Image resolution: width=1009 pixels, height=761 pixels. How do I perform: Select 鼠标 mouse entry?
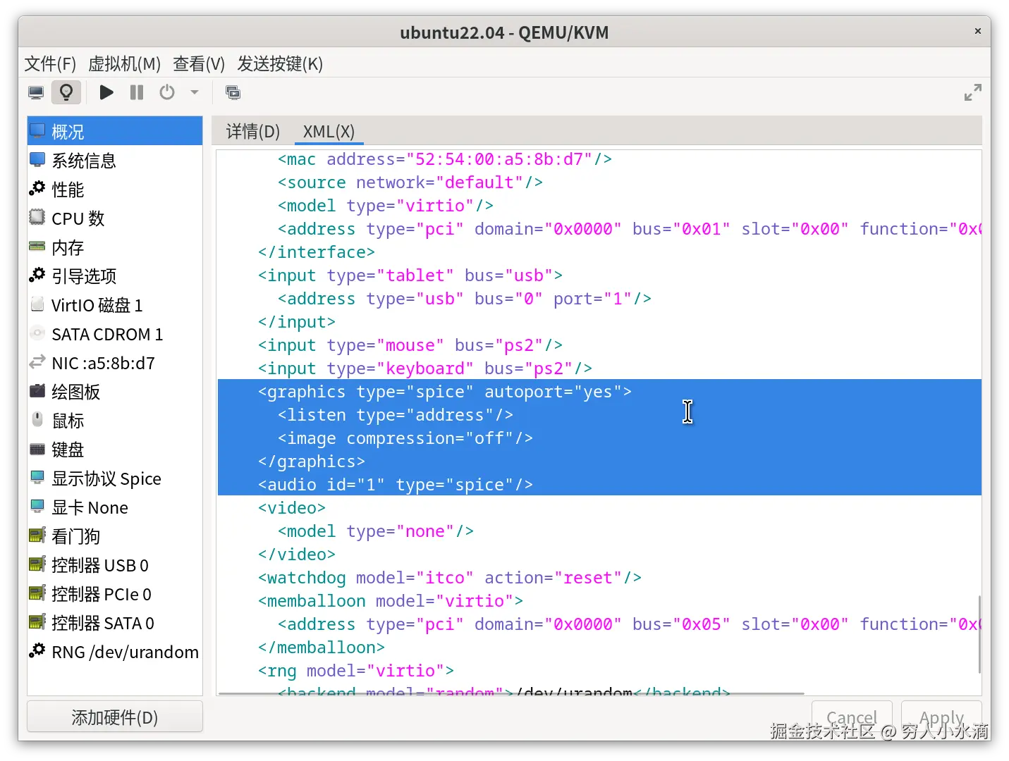coord(115,421)
